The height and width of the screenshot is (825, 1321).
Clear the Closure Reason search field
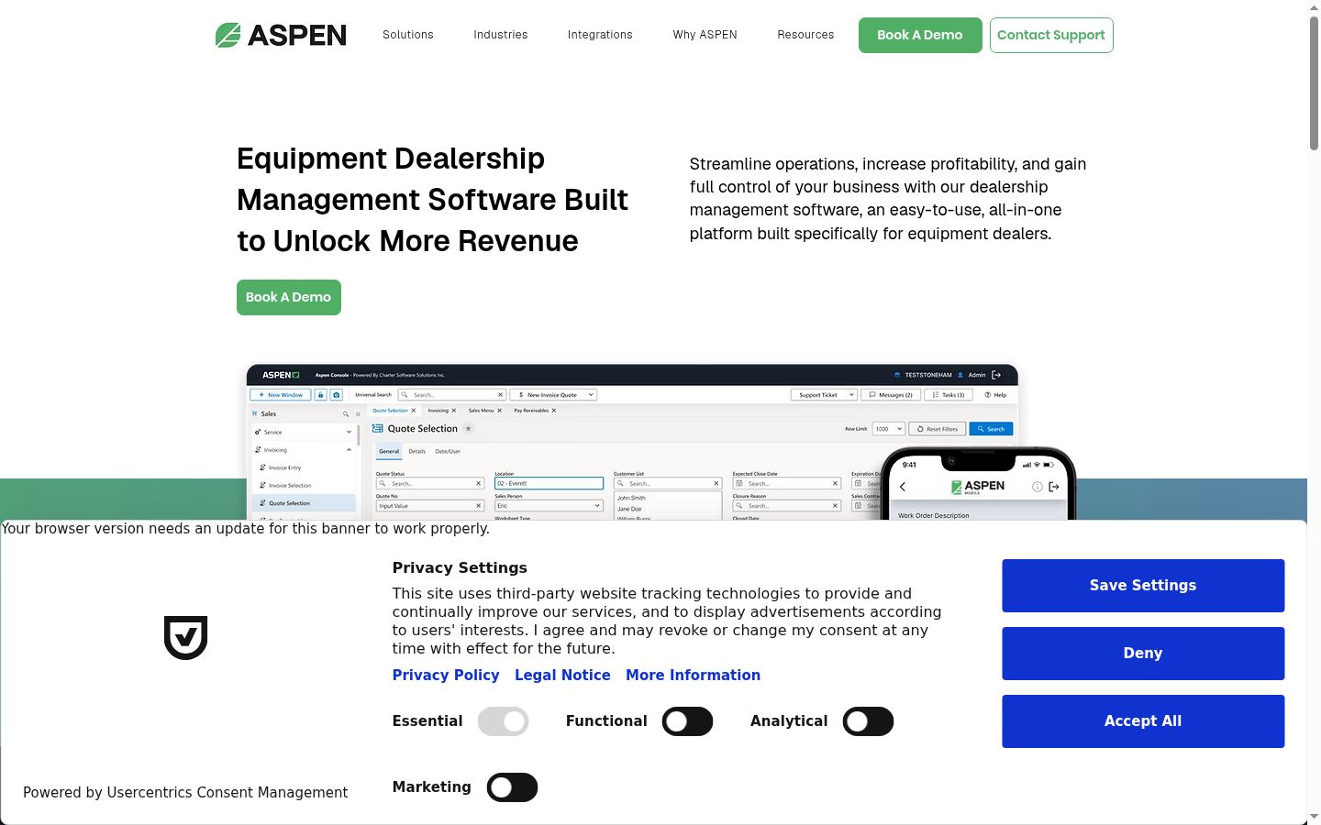[x=835, y=506]
